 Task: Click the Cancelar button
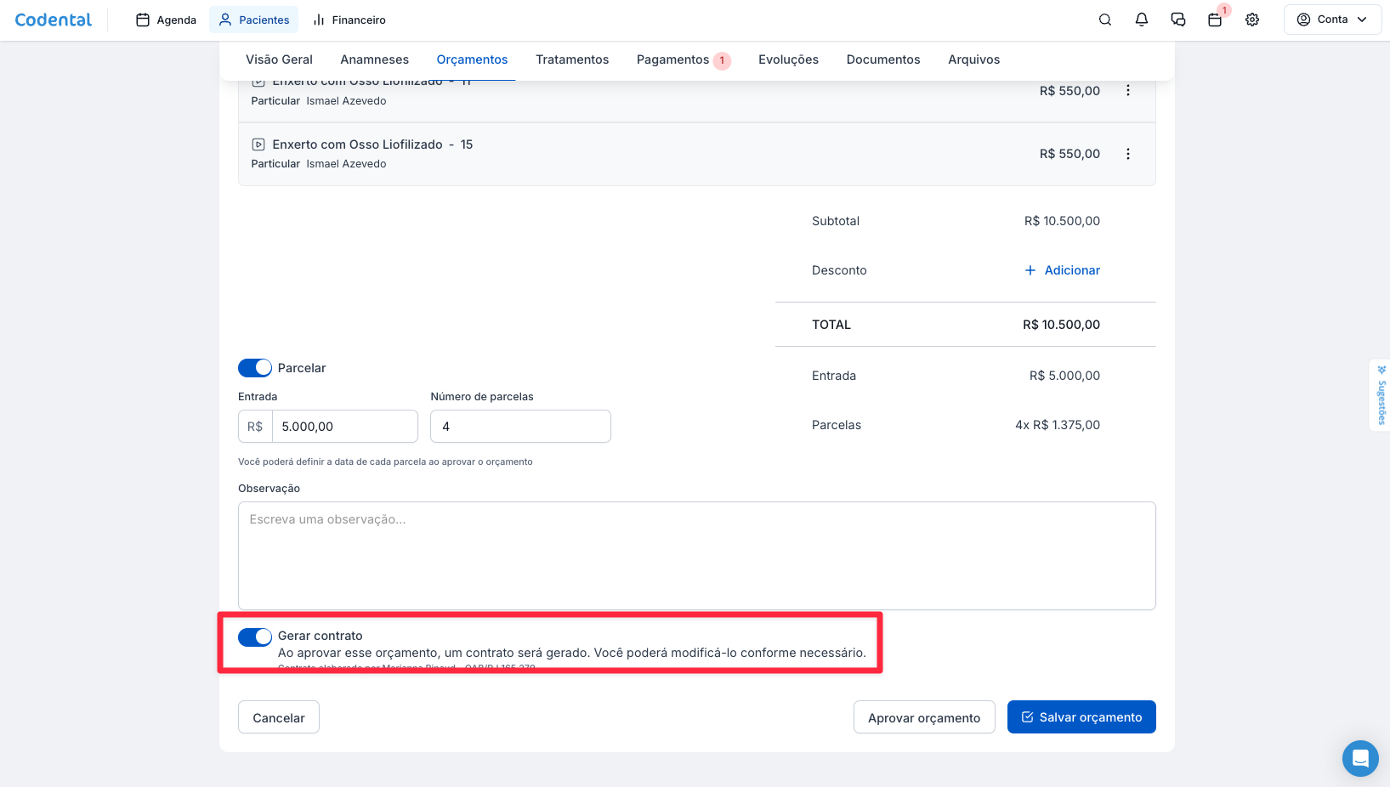click(x=278, y=717)
